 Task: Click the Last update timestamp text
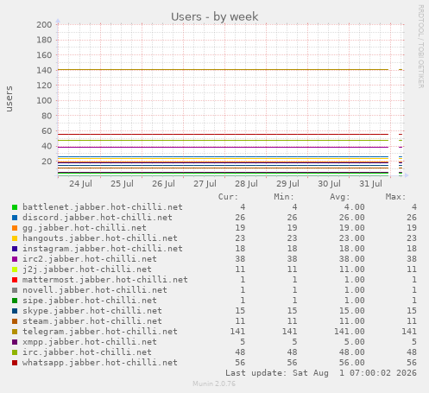321,373
